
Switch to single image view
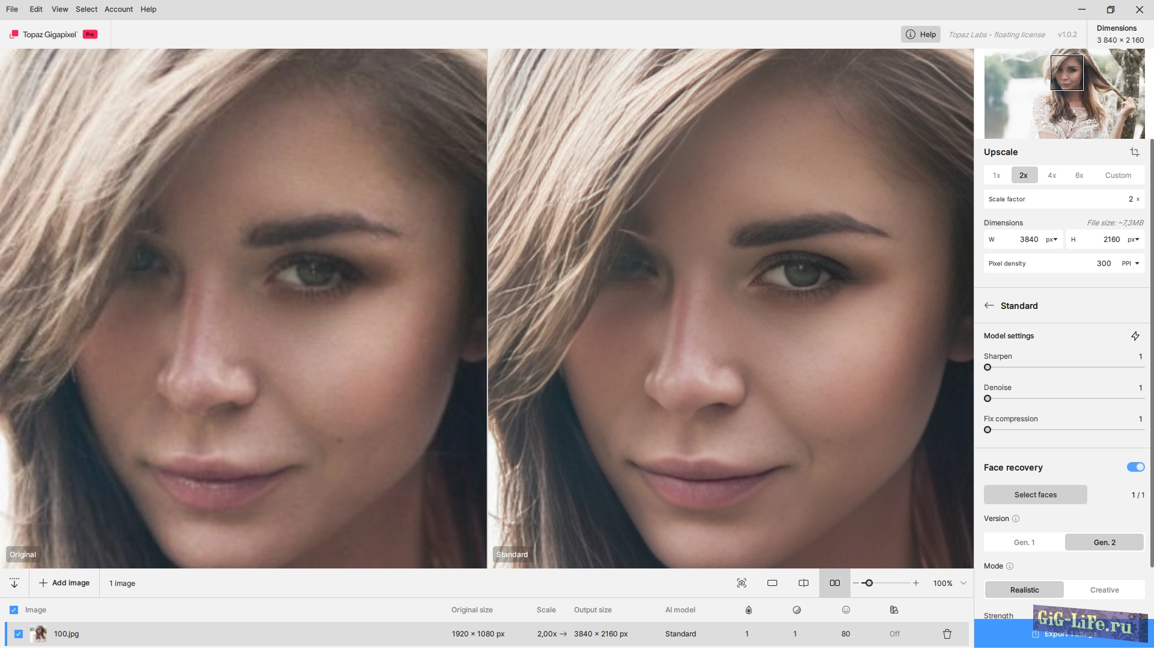[x=772, y=583]
